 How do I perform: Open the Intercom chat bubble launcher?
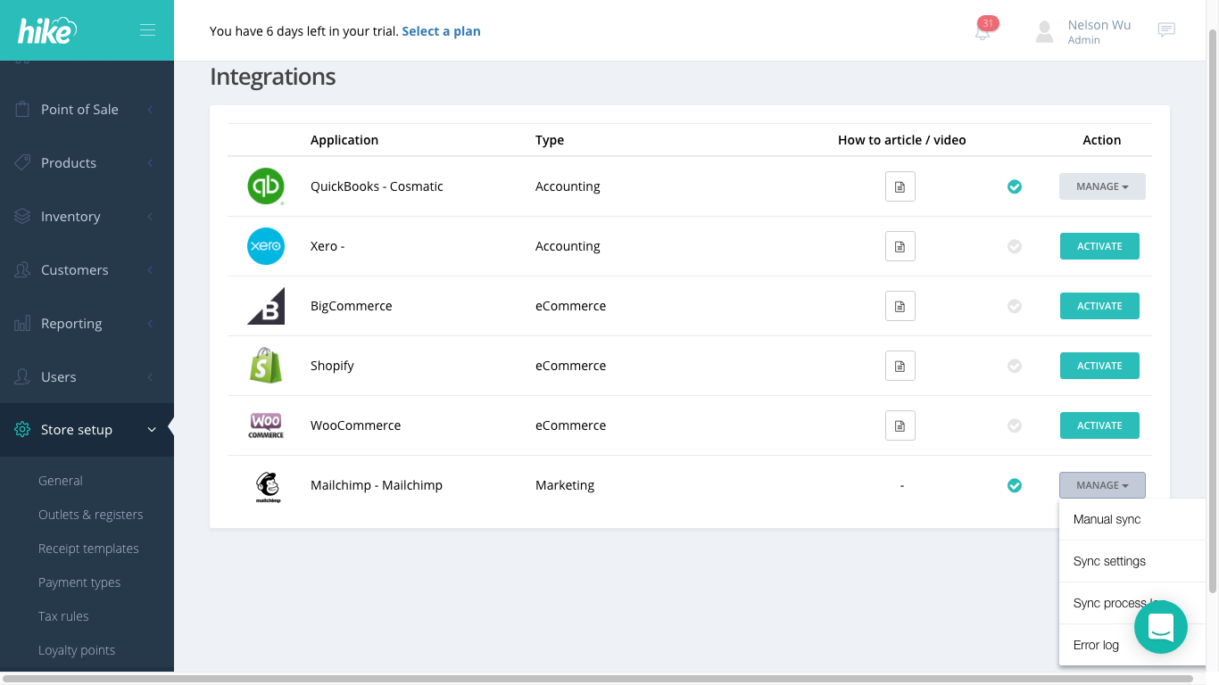tap(1160, 627)
